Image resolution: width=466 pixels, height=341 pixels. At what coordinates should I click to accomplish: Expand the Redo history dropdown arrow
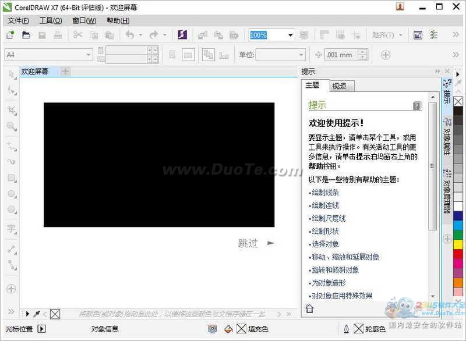coord(165,35)
